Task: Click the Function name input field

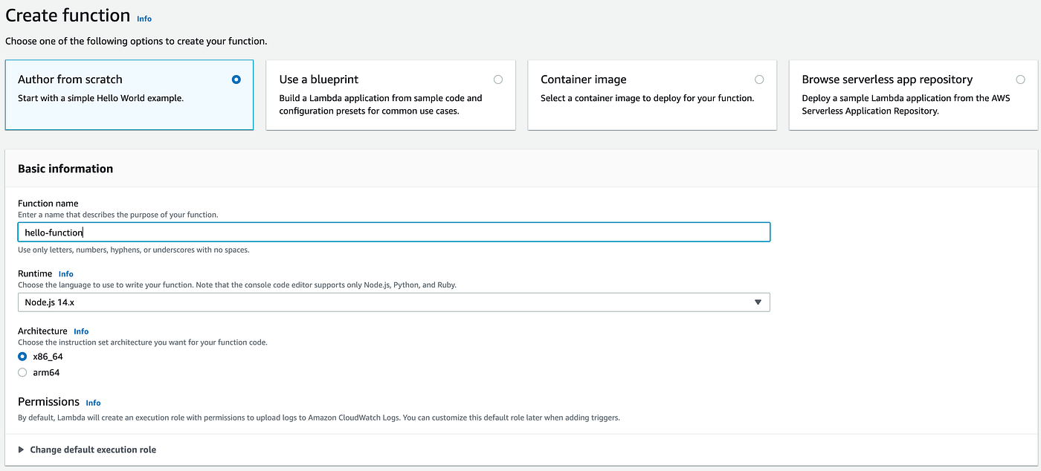Action: pos(393,233)
